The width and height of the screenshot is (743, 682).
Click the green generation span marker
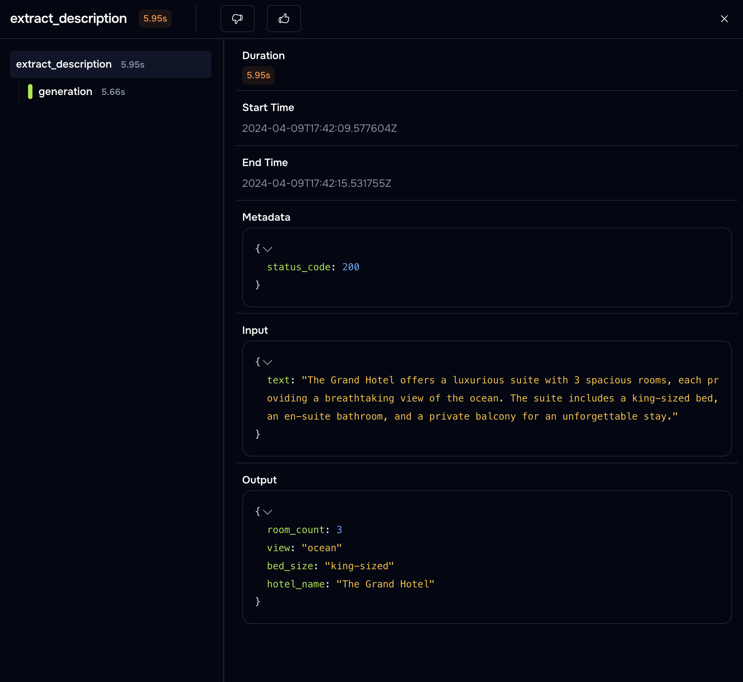pos(30,92)
